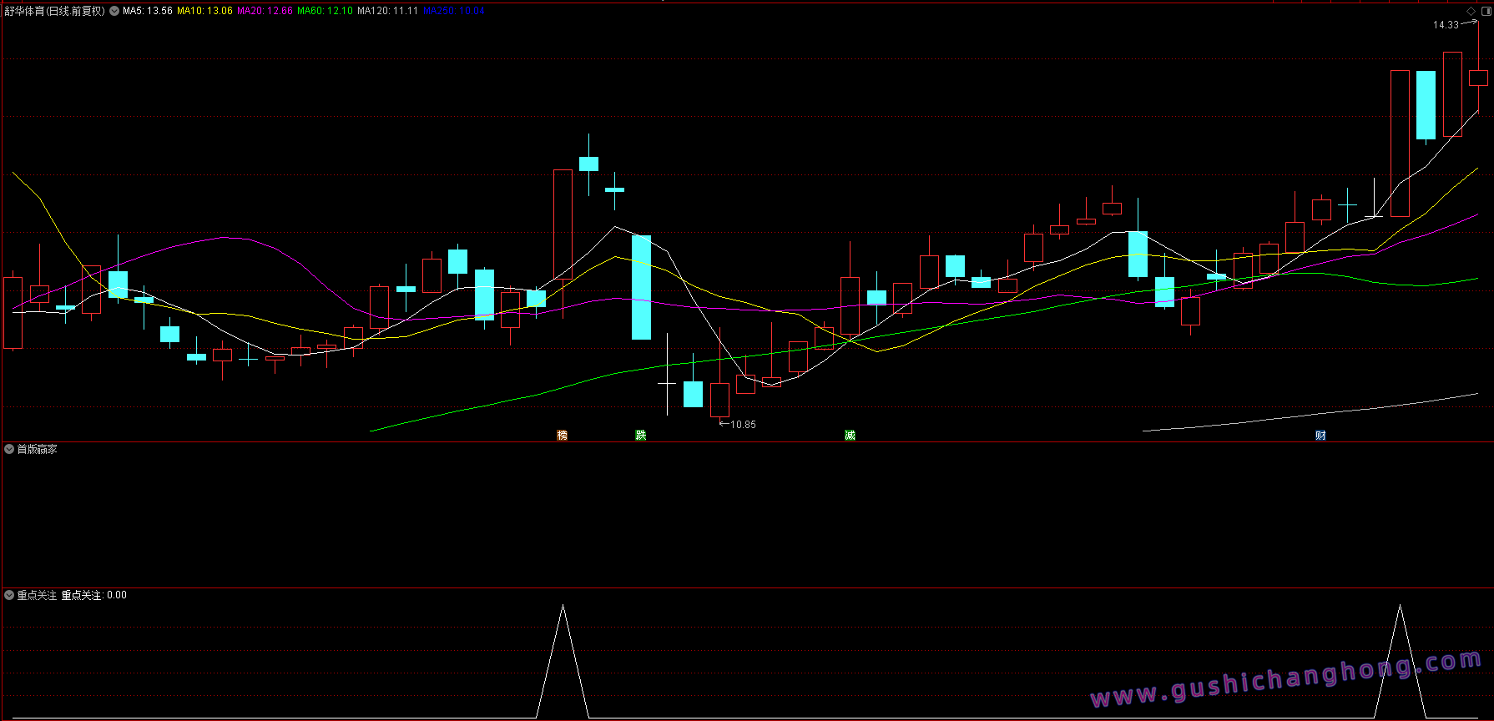
Task: Click the 10.85 low price annotation
Action: [x=742, y=425]
